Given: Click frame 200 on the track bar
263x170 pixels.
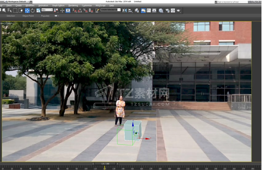Looking at the screenshot, I should pyautogui.click(x=179, y=168).
